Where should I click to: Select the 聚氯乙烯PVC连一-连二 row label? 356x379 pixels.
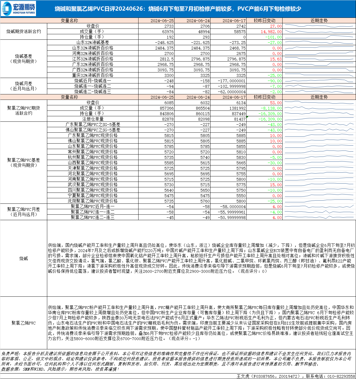pyautogui.click(x=92, y=212)
